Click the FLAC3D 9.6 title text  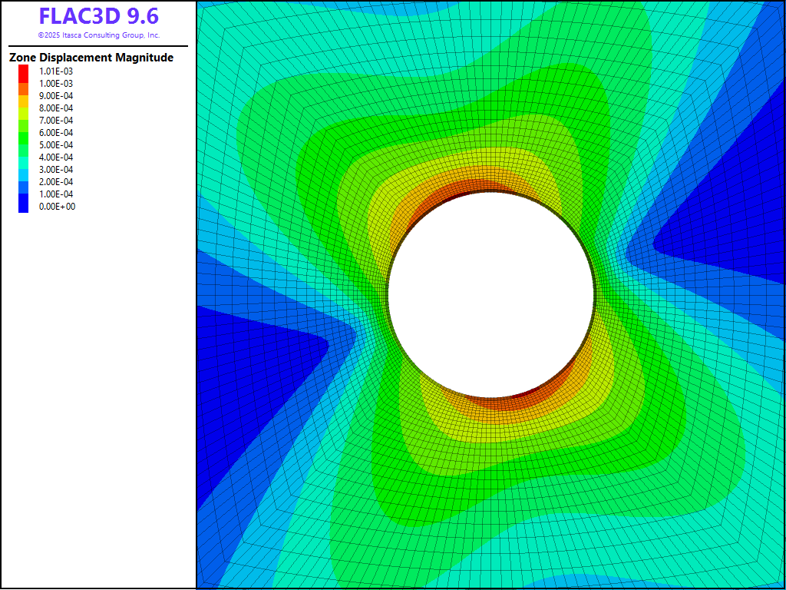click(x=98, y=16)
